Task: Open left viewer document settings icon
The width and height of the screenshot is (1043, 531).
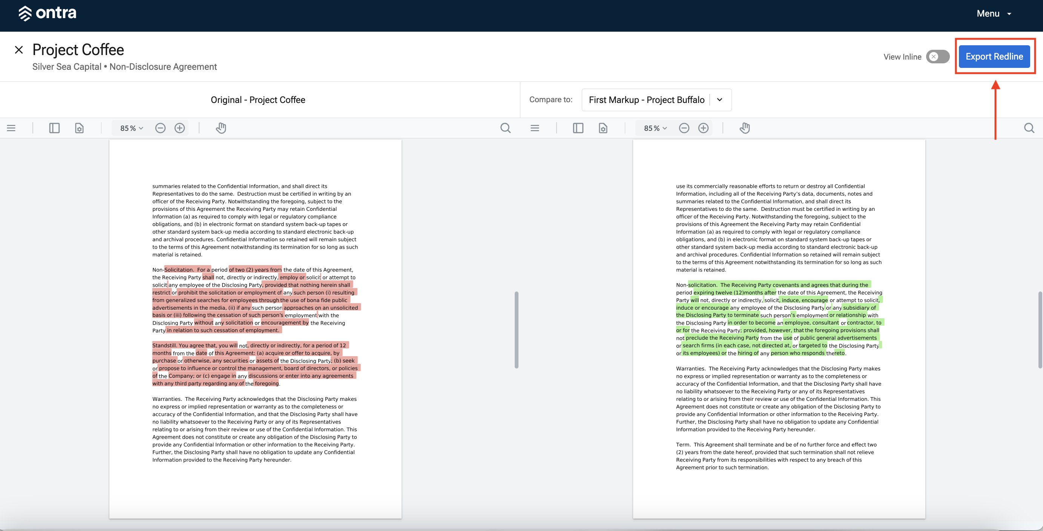Action: (x=79, y=128)
